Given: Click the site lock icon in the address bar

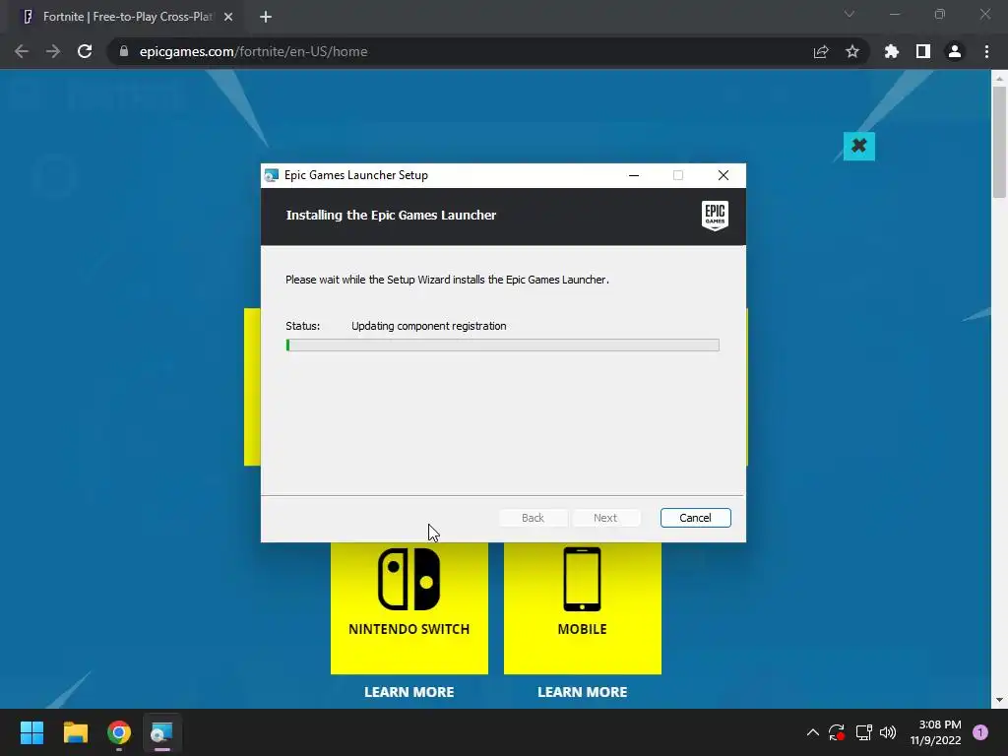Looking at the screenshot, I should [123, 51].
